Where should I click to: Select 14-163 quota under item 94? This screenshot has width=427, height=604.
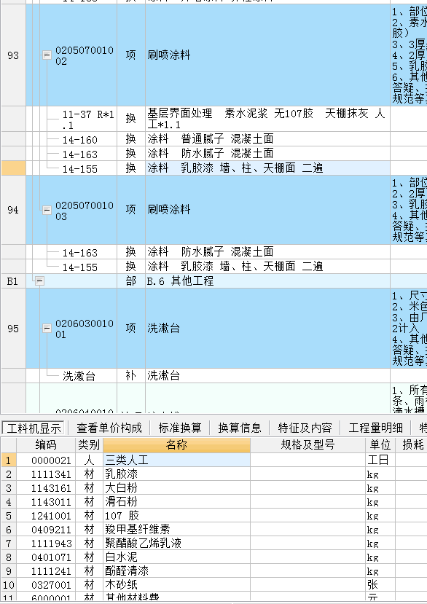(x=79, y=253)
